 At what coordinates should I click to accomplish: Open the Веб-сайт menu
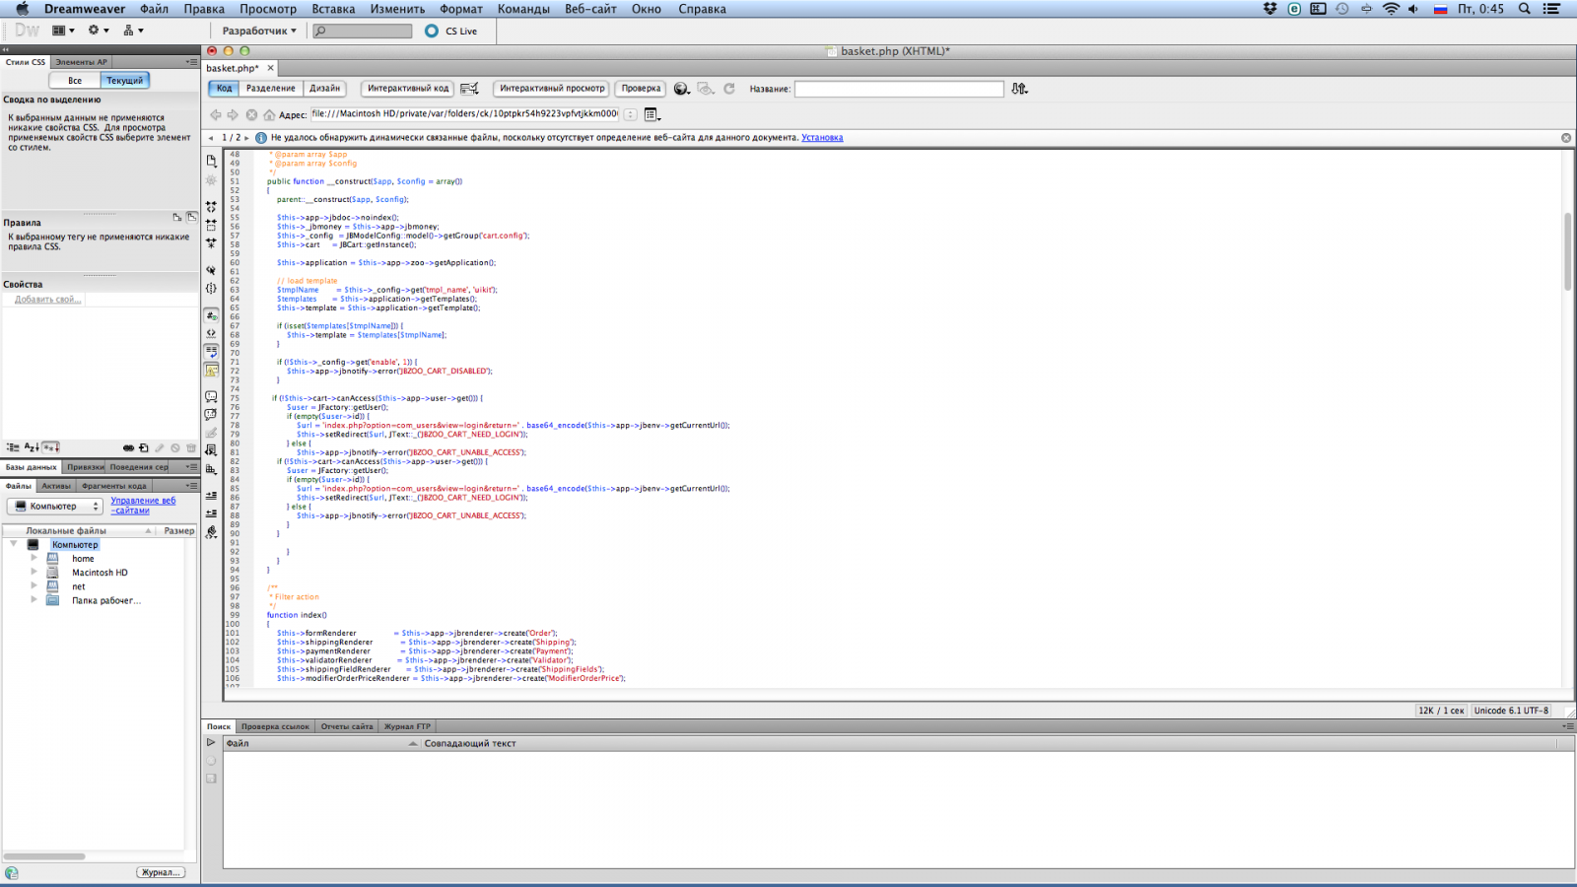(590, 9)
